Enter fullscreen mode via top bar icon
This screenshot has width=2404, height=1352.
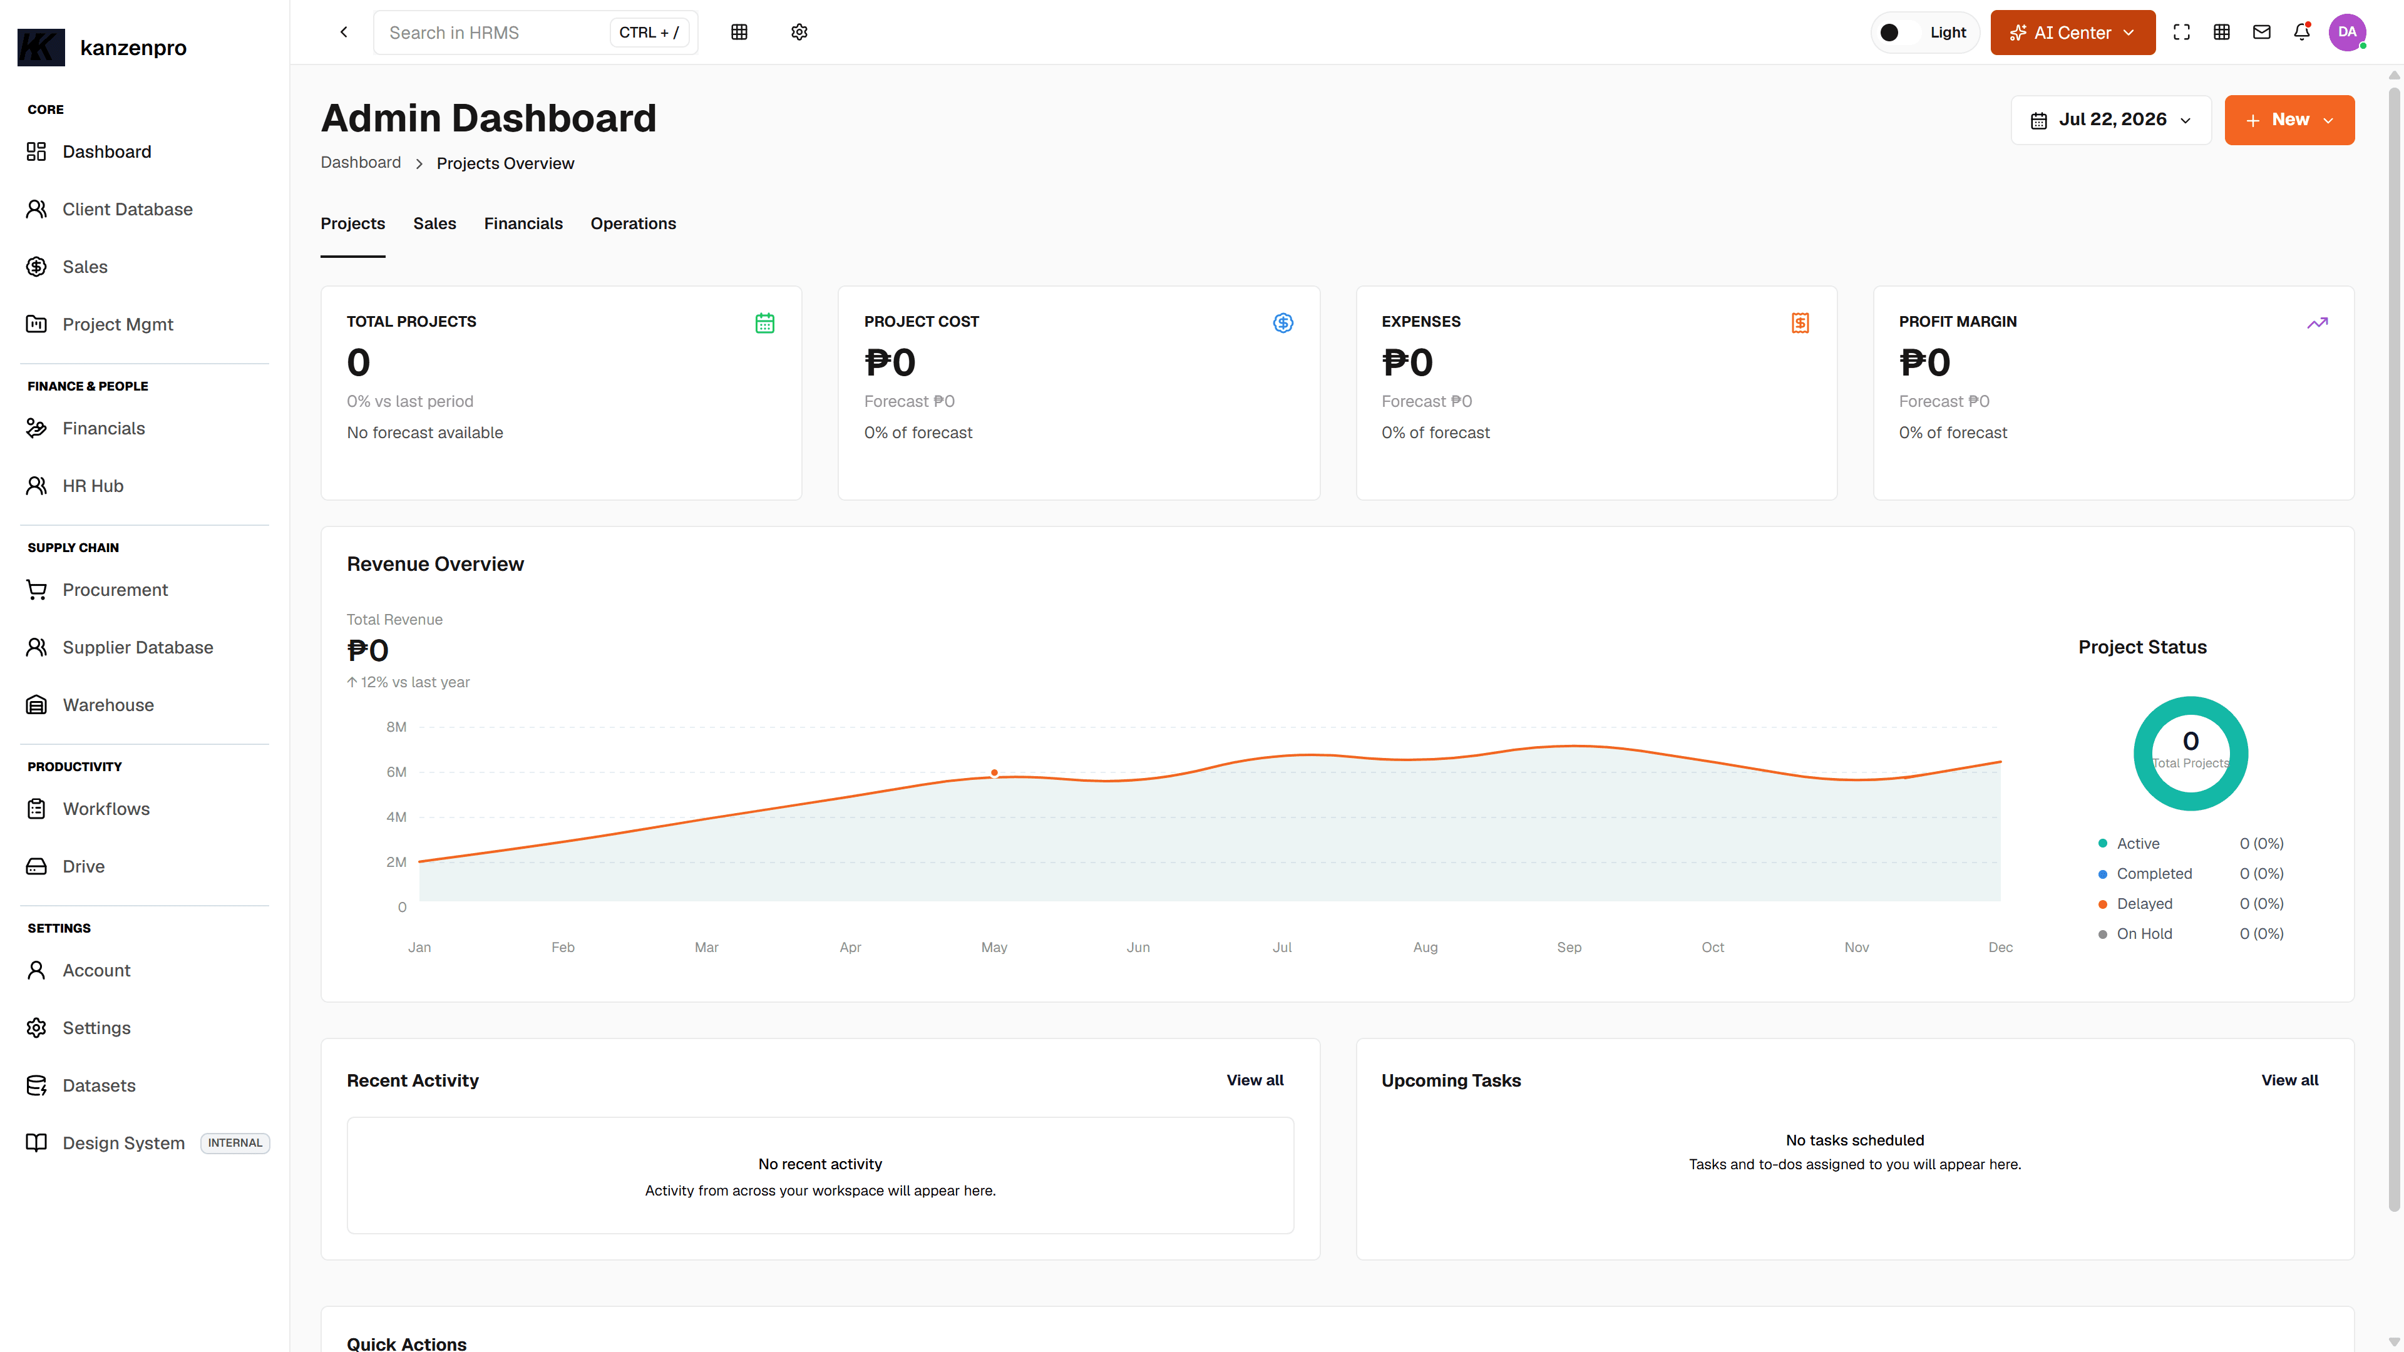2181,32
